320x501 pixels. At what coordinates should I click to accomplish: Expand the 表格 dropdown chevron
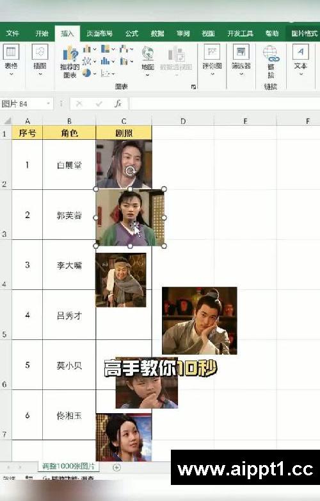pyautogui.click(x=11, y=74)
